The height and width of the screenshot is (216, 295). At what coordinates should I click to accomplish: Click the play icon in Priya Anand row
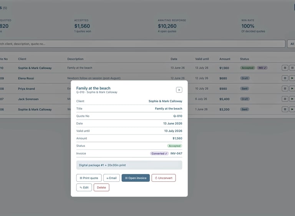point(292,88)
